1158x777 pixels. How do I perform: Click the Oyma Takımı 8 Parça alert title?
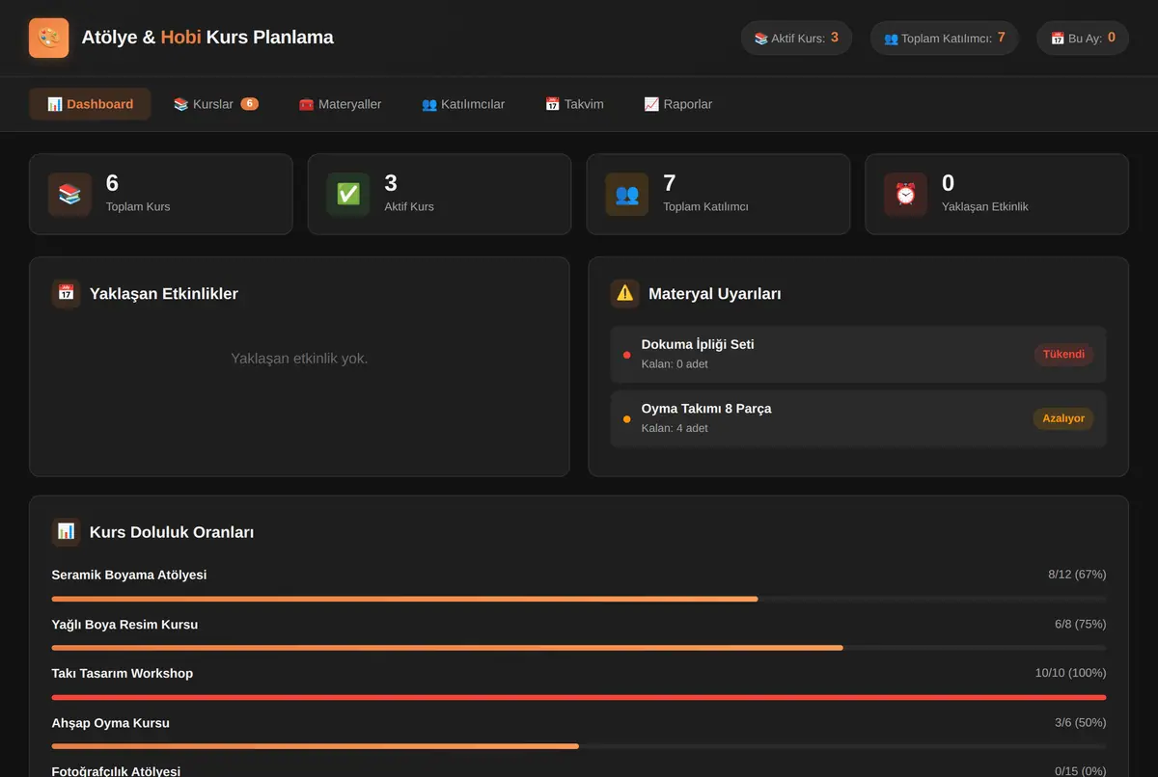pos(706,409)
